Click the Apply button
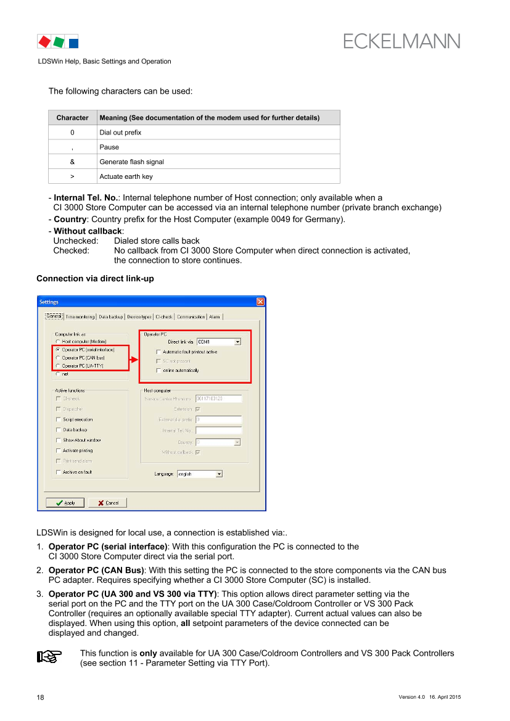Screen dimensions: 510x721 (65, 503)
